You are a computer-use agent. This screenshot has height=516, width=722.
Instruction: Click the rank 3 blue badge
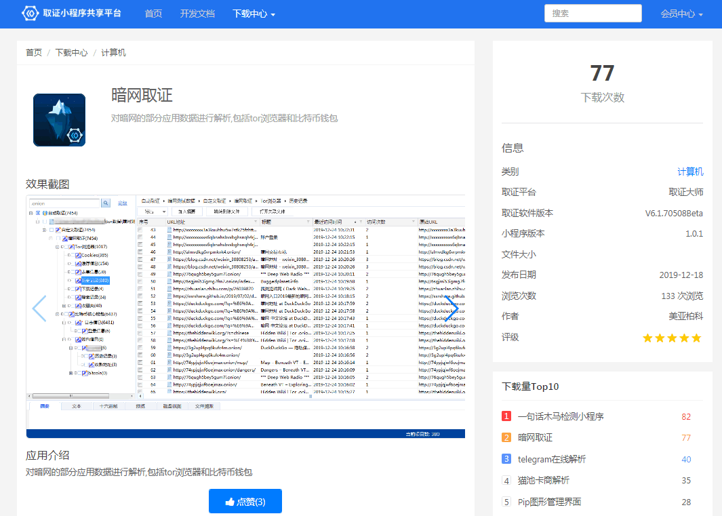pos(506,459)
